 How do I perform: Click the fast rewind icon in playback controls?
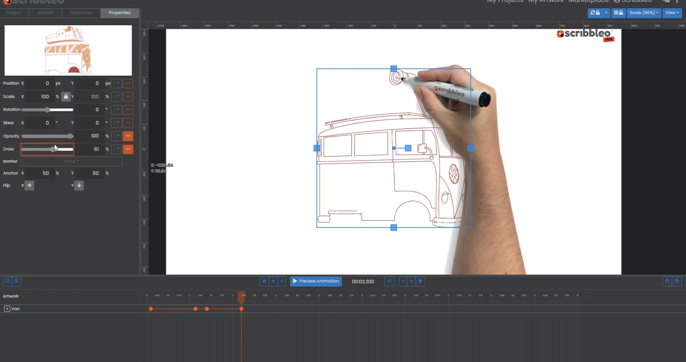point(273,281)
